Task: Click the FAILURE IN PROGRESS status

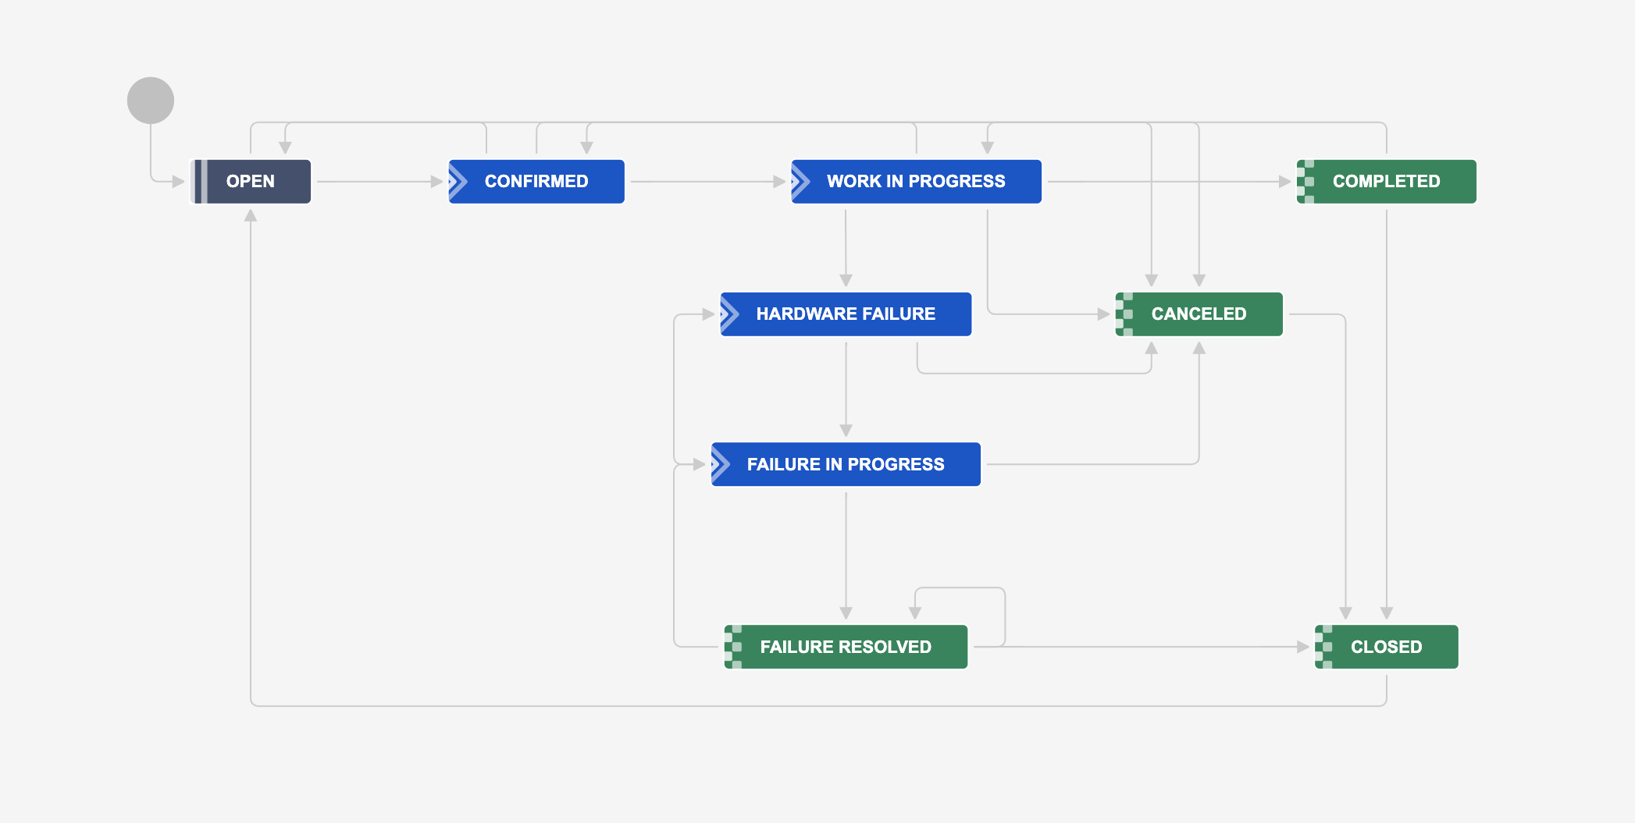Action: click(846, 465)
